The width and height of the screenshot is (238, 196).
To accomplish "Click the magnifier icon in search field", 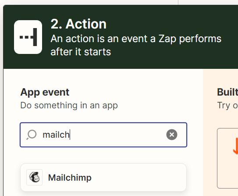I will 32,135.
